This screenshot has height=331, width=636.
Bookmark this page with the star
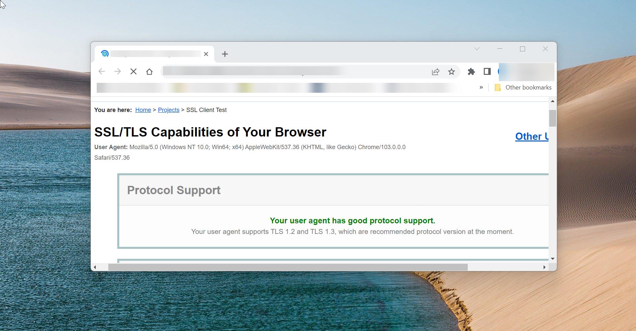point(451,72)
